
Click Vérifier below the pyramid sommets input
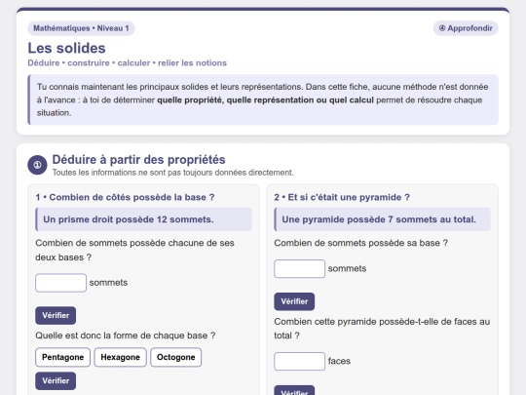click(294, 301)
